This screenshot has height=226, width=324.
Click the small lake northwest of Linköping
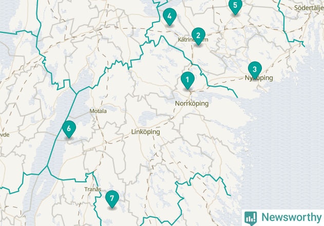point(147,118)
